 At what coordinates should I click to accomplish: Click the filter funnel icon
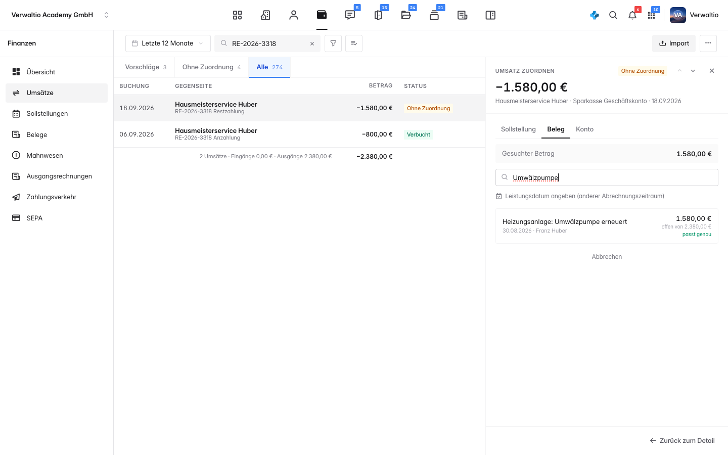click(333, 43)
